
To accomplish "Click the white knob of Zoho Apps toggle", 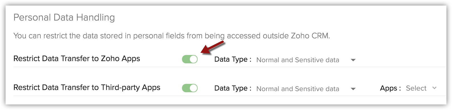I will click(x=194, y=59).
